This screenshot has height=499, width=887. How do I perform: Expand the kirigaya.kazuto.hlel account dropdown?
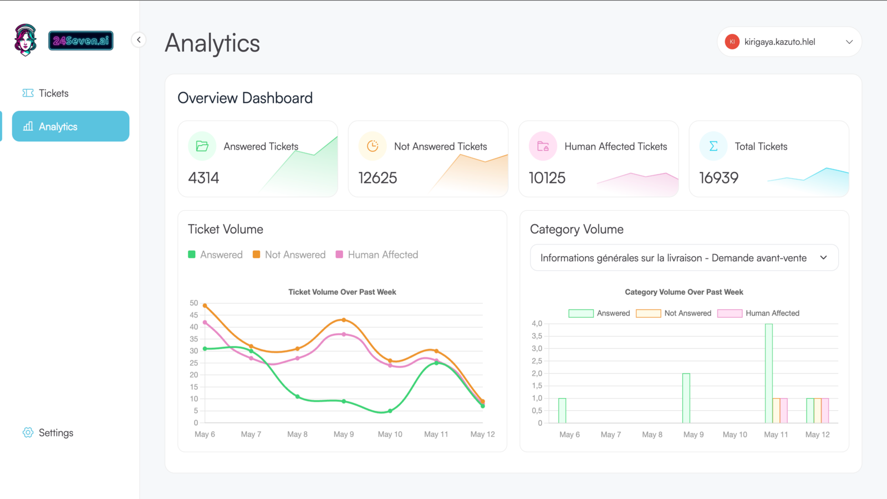[x=788, y=42]
